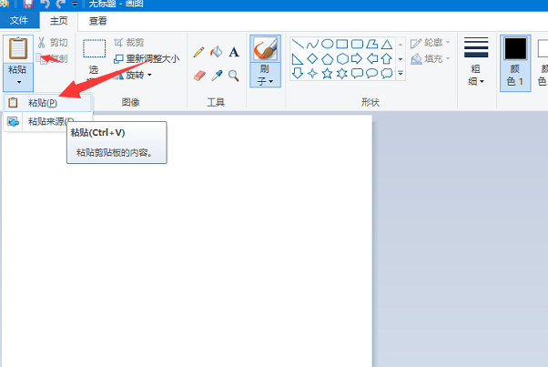Select the Fill bucket tool
Screen dimensions: 548x367
click(217, 52)
